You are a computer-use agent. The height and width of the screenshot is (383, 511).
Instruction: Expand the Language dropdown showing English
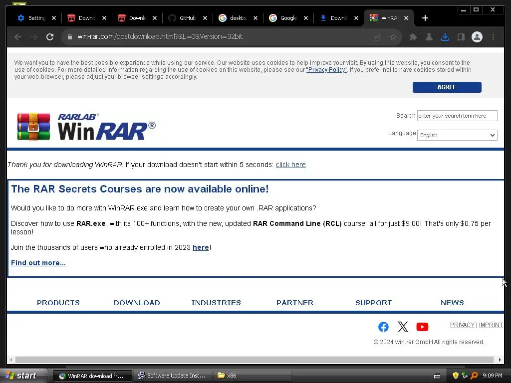coord(457,135)
